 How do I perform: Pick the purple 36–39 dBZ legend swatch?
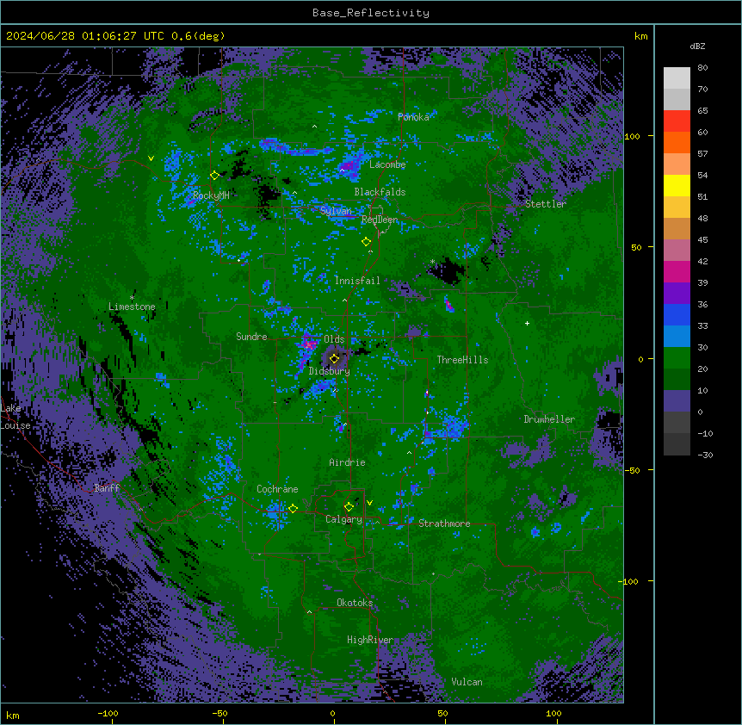point(677,293)
